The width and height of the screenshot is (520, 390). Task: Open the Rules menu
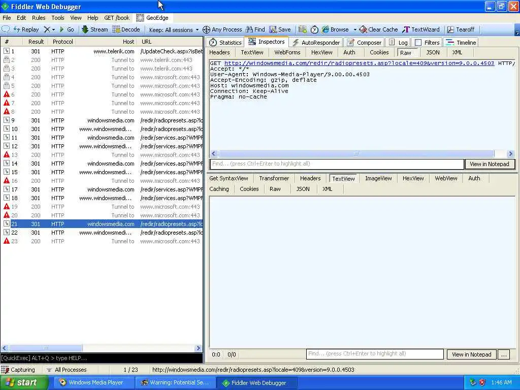click(39, 18)
